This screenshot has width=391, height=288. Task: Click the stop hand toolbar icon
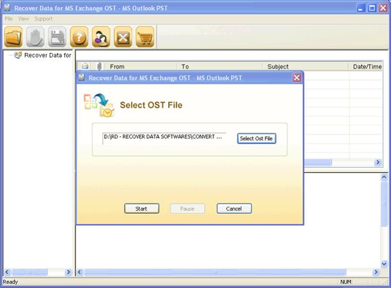(35, 37)
